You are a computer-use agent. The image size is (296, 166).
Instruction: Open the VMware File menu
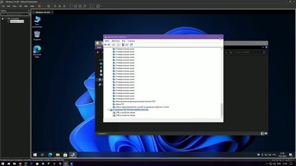tap(3, 6)
